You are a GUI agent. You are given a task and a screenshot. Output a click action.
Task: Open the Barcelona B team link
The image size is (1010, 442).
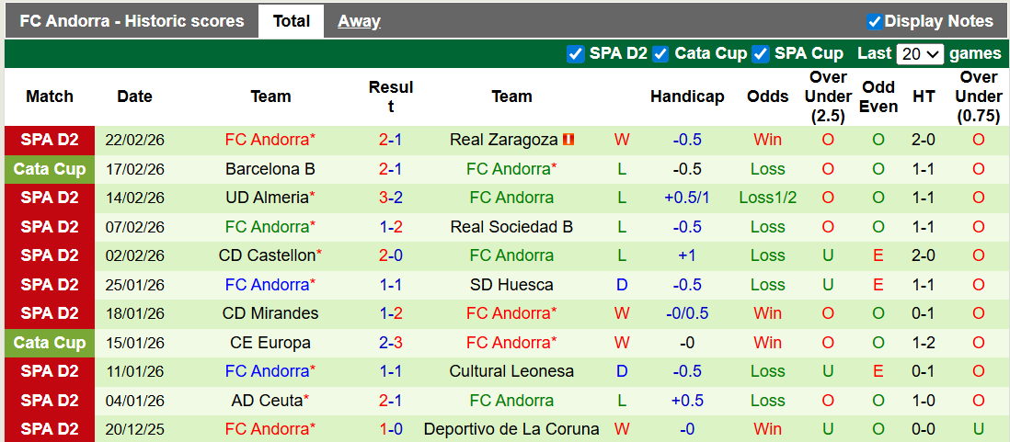(x=270, y=169)
